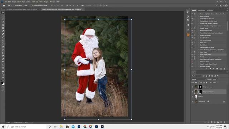Screen dimensions: 229x129
Task: Click the Background copy 2 layer mask thumbnail
Action: tap(200, 92)
